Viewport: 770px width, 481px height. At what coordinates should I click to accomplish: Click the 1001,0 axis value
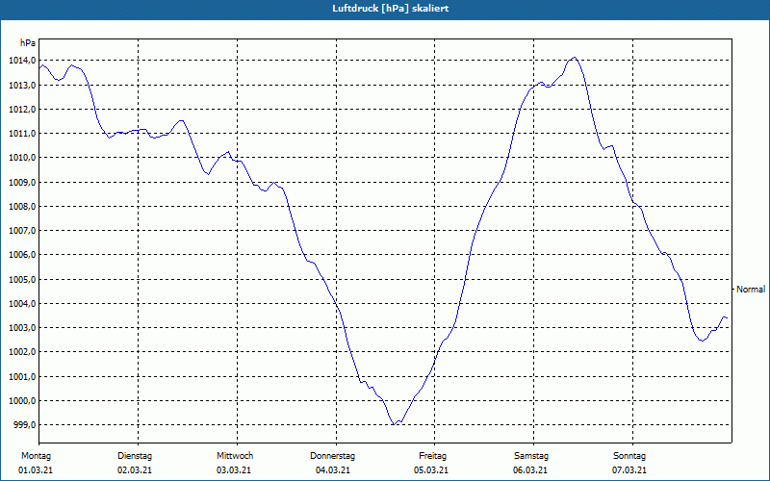tap(22, 376)
